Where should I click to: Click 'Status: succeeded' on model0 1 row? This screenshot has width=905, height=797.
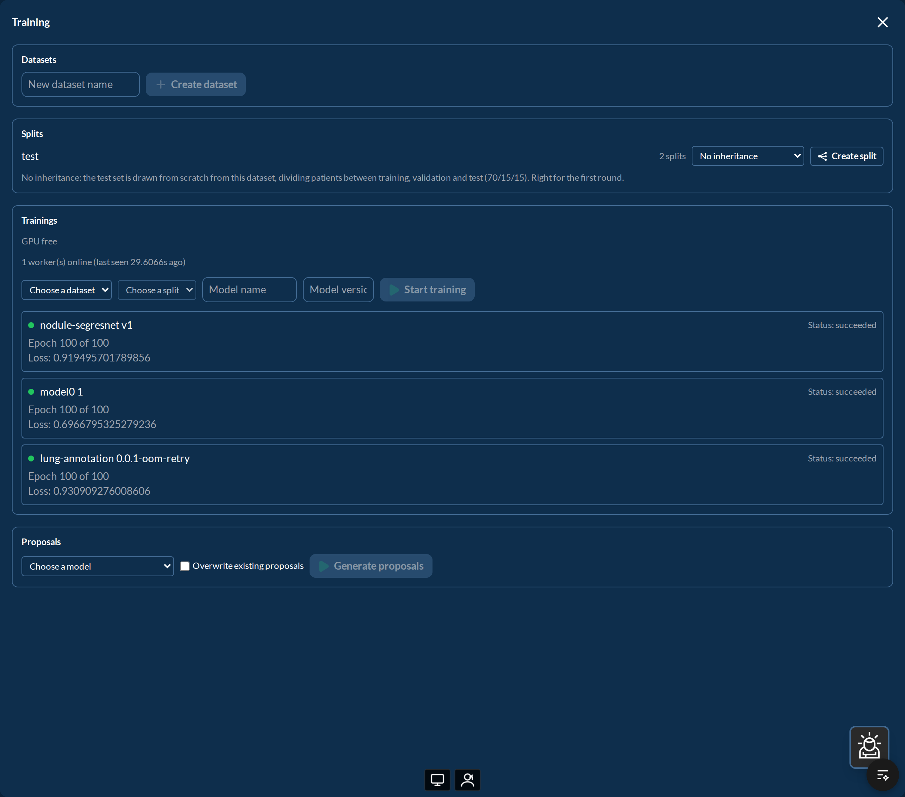pyautogui.click(x=842, y=392)
